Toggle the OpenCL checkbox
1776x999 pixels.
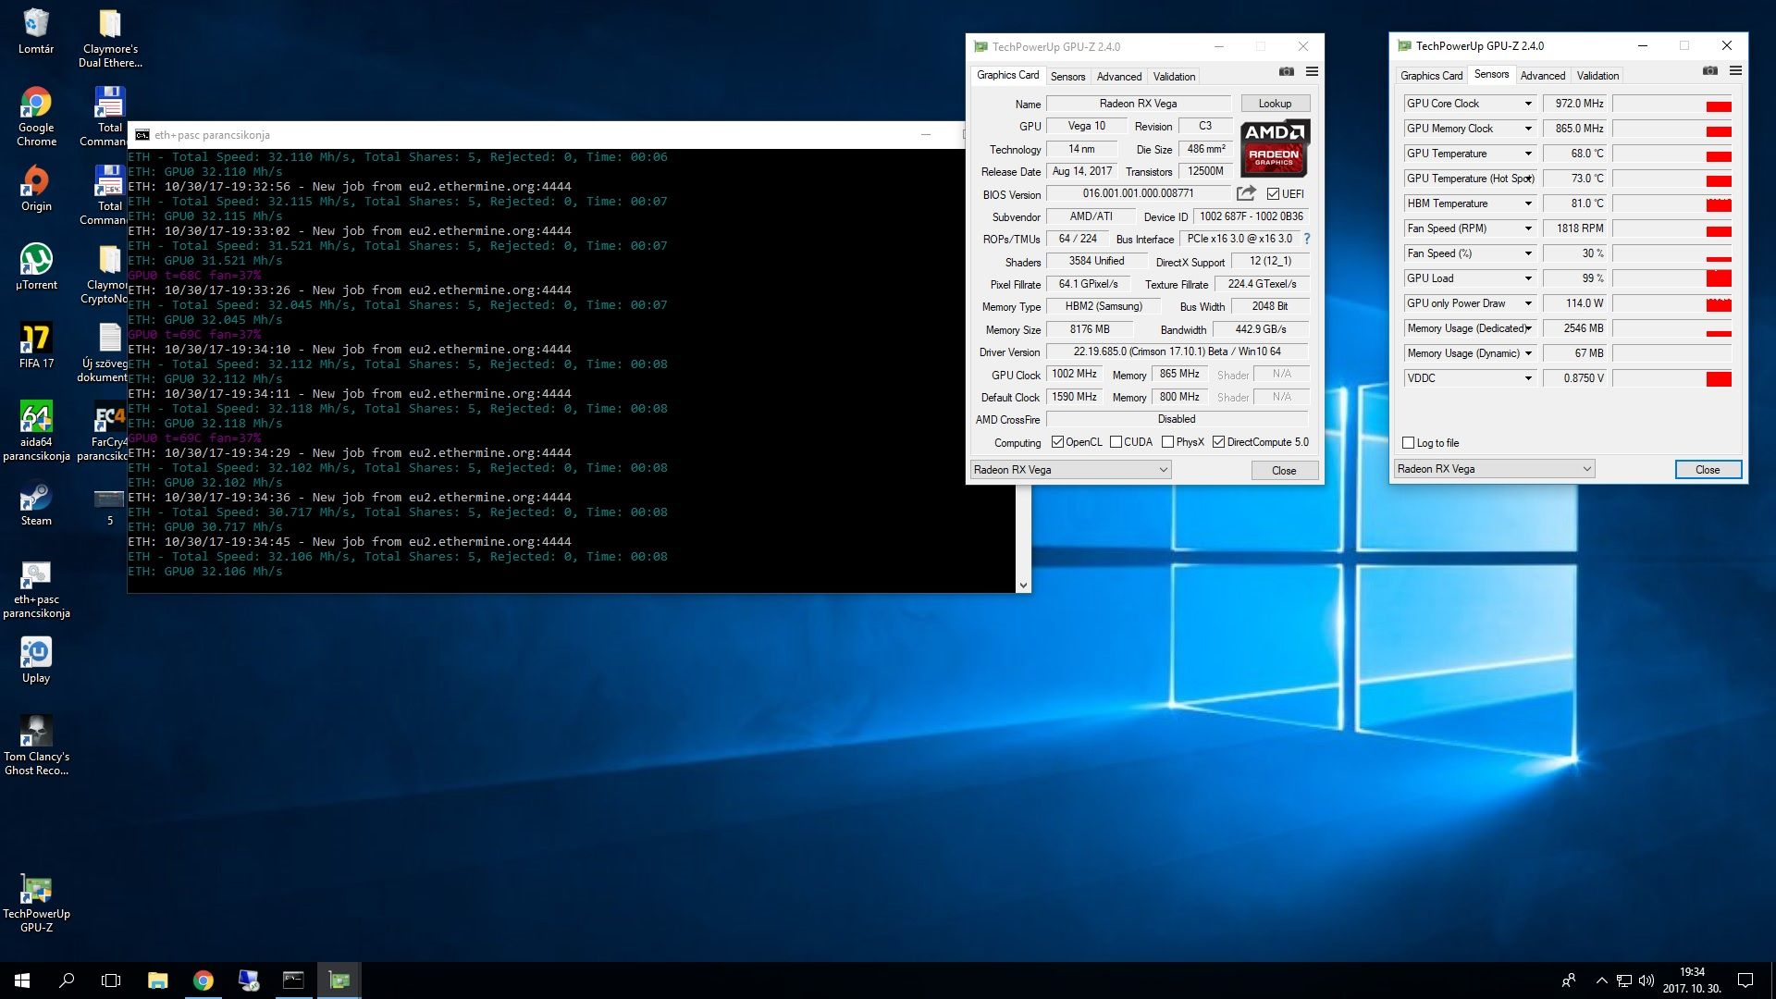coord(1057,442)
